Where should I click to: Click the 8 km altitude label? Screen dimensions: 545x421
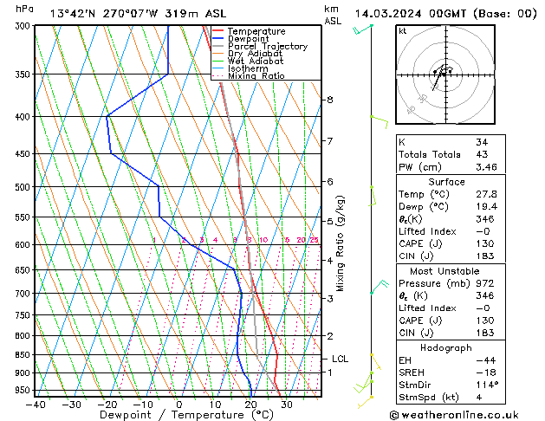tap(330, 100)
